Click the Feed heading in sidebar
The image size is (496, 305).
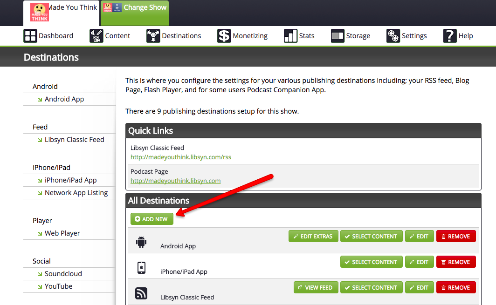40,127
